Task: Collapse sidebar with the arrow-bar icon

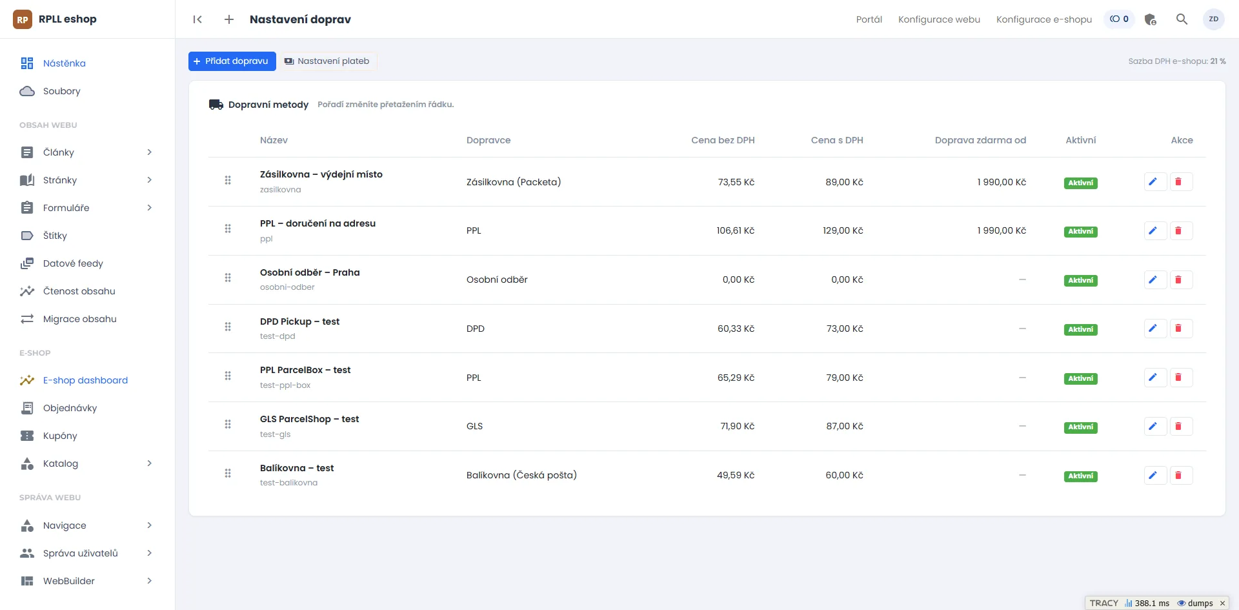Action: pyautogui.click(x=197, y=19)
